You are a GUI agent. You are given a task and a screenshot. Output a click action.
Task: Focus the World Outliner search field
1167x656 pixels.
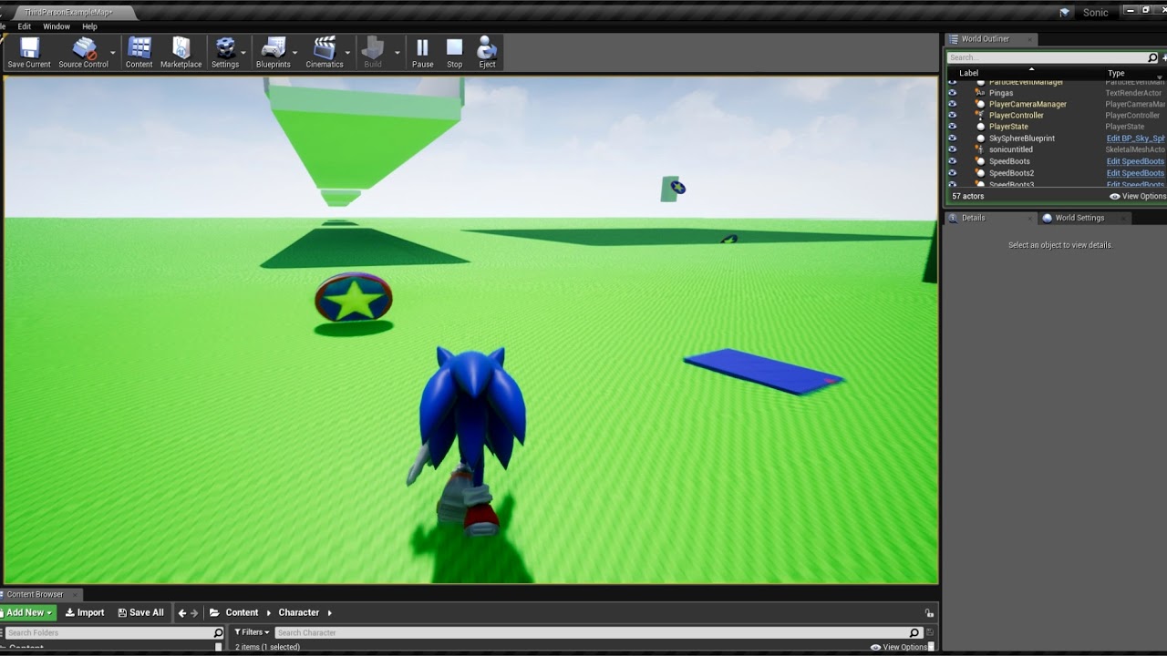(1046, 57)
